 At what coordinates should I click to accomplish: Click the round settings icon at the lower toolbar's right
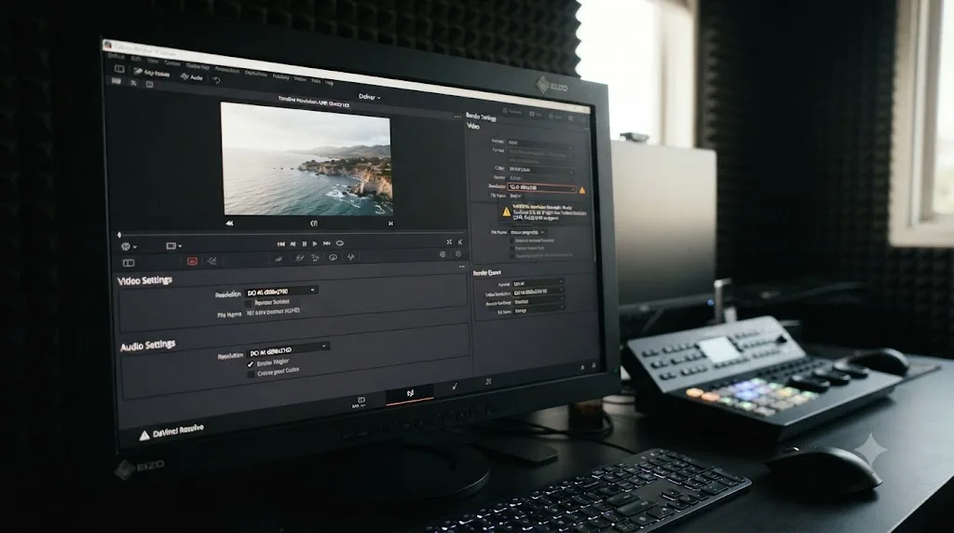click(x=458, y=254)
